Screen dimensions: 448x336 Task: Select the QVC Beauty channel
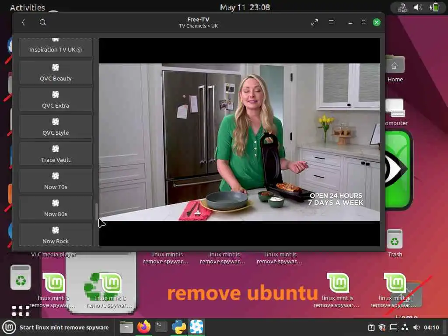(x=56, y=72)
